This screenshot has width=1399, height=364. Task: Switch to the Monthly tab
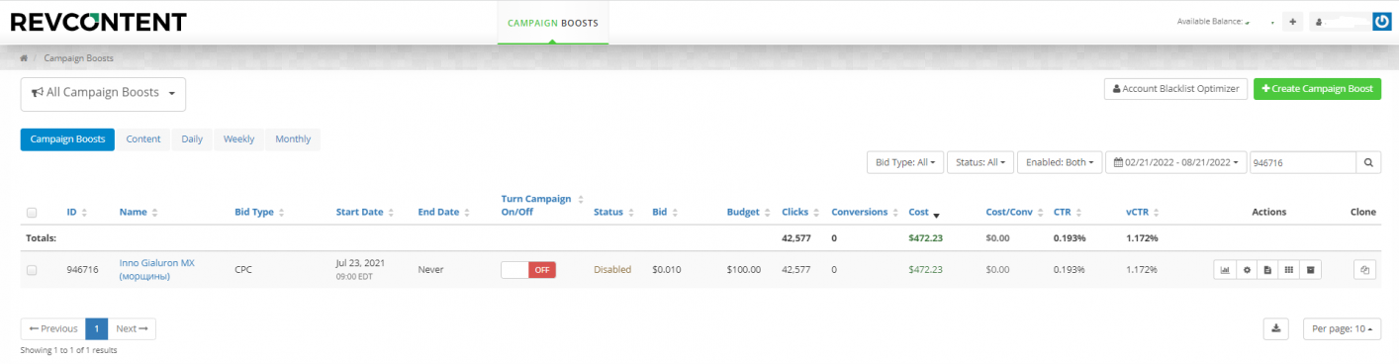(x=293, y=139)
